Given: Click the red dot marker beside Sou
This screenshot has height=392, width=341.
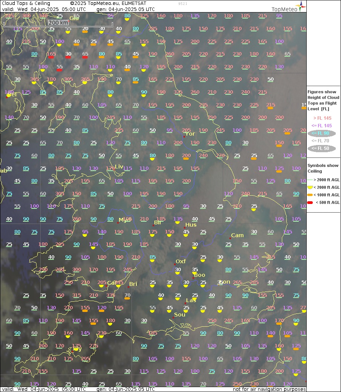Looking at the screenshot, I should [173, 318].
